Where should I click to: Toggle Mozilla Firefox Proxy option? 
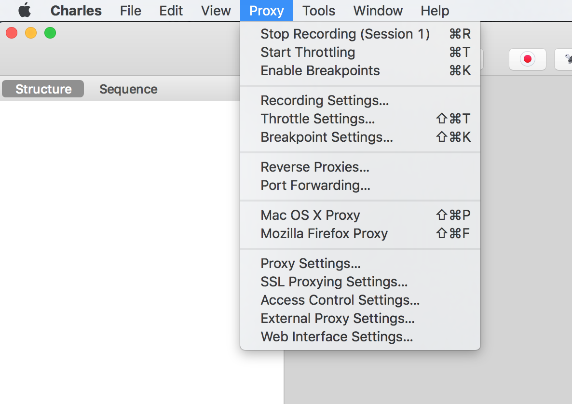[360, 233]
